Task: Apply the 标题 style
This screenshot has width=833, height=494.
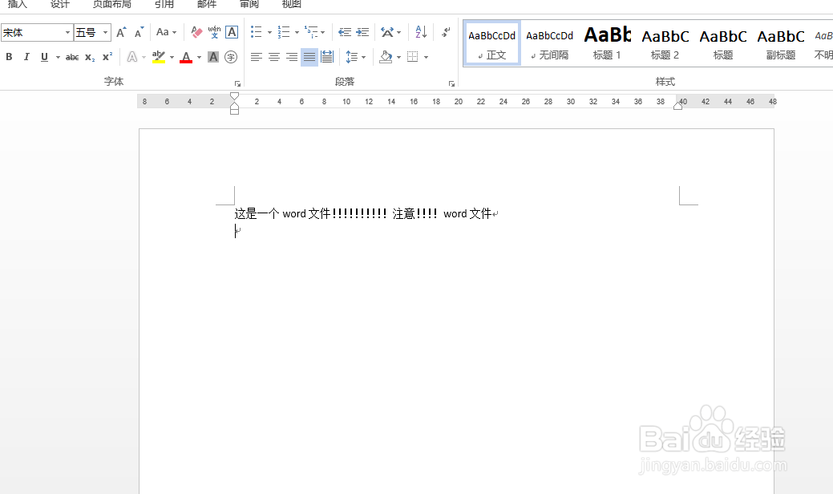Action: click(723, 43)
